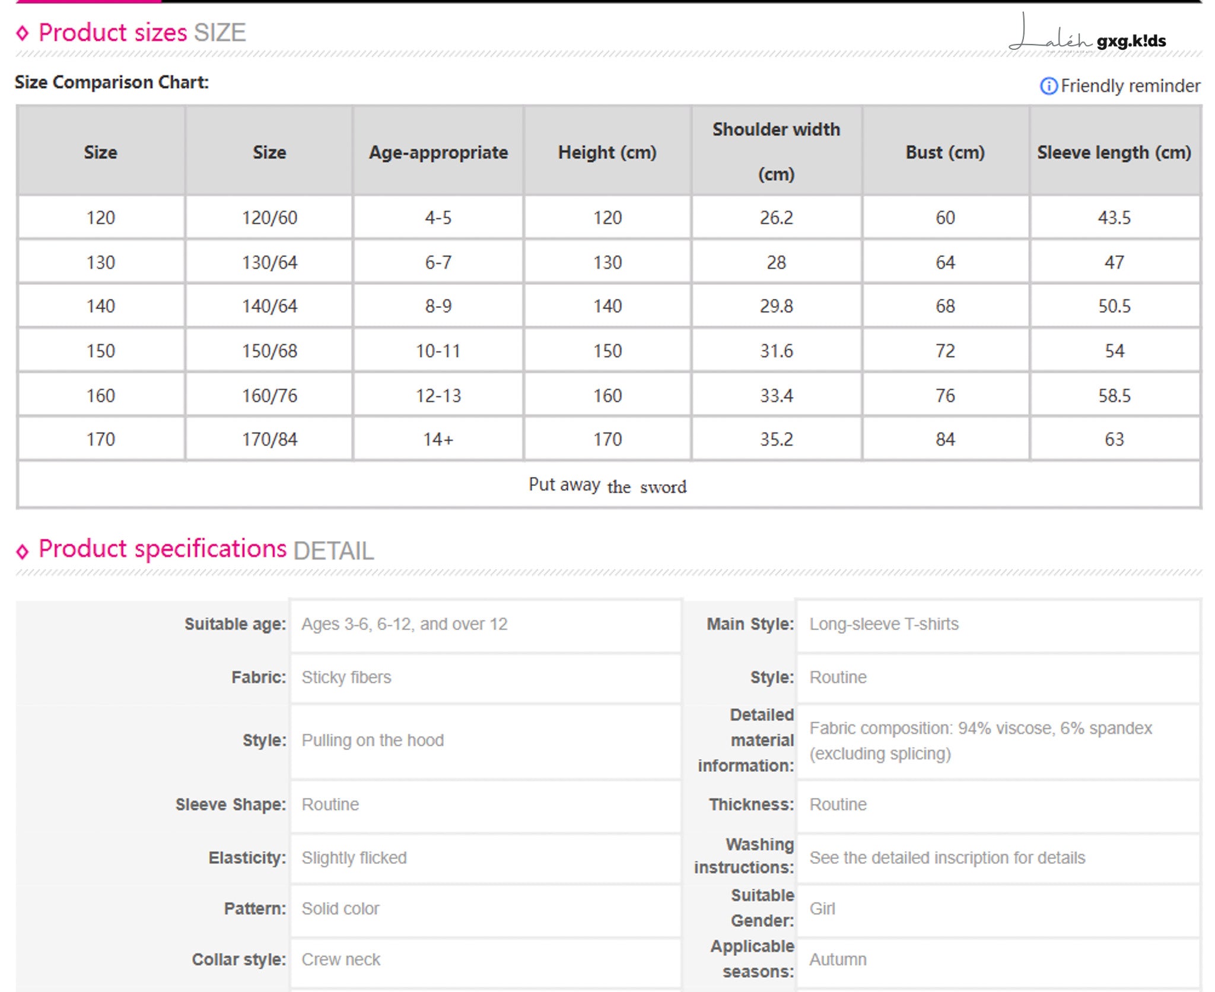Click the '140/64' size cell
The image size is (1215, 992).
269,306
